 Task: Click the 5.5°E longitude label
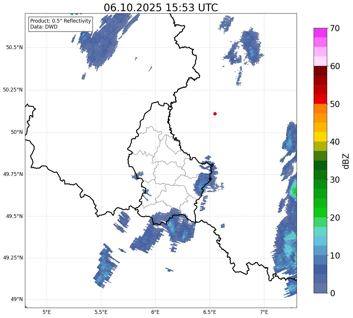tap(101, 312)
